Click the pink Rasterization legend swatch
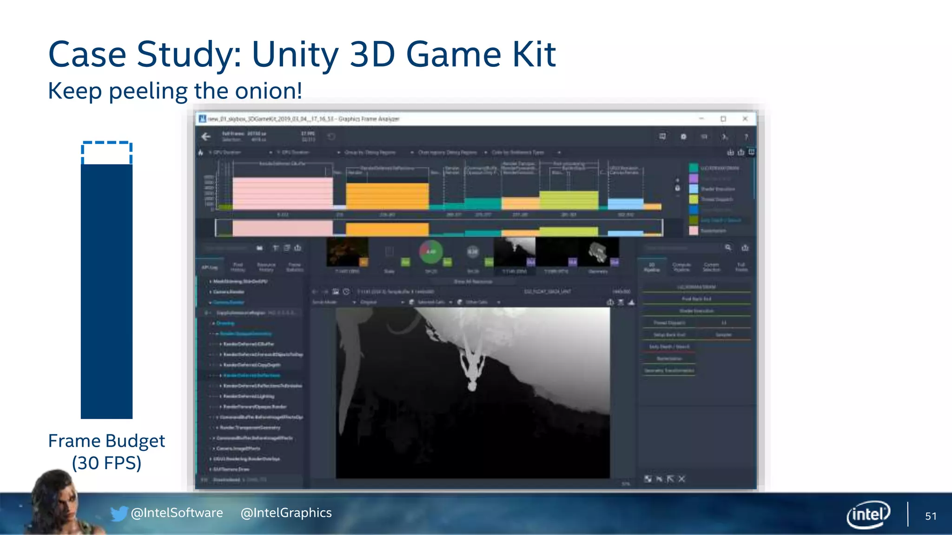952x535 pixels. point(694,230)
